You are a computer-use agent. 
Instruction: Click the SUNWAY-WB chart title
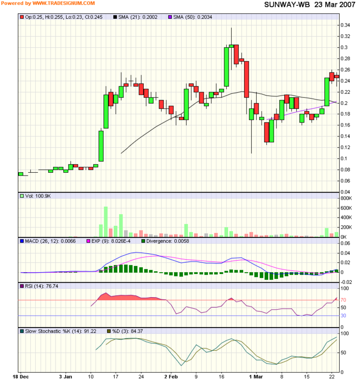[287, 4]
